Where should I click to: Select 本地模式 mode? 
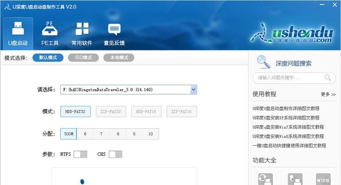point(119,58)
